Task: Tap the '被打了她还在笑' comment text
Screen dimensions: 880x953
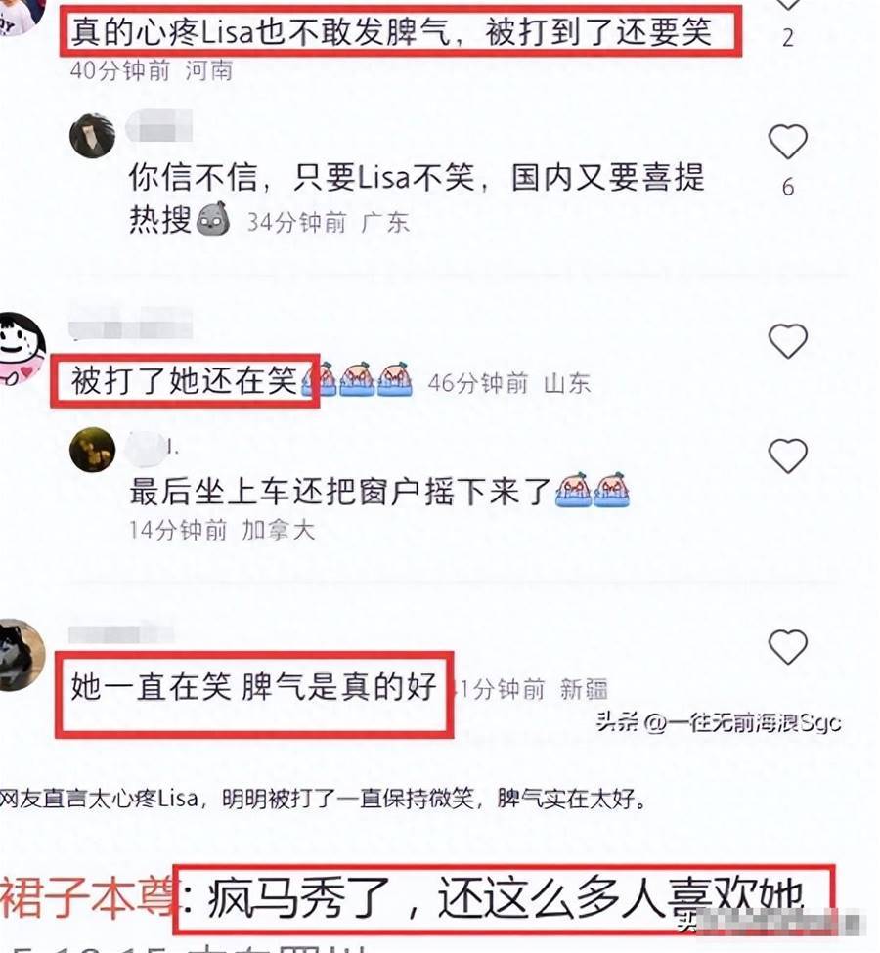Action: coord(184,380)
